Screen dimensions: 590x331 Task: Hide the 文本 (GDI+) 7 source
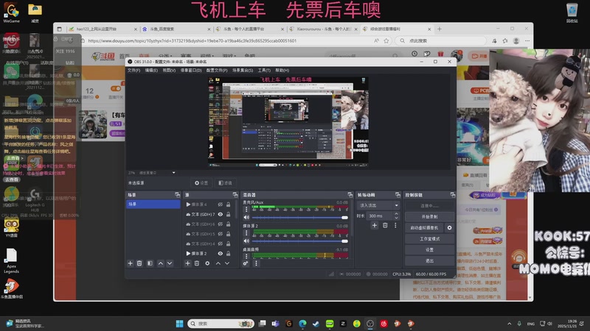[220, 214]
